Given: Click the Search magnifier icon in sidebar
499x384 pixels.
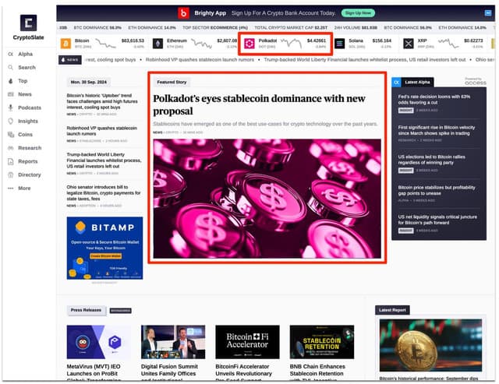Looking at the screenshot, I should [10, 68].
